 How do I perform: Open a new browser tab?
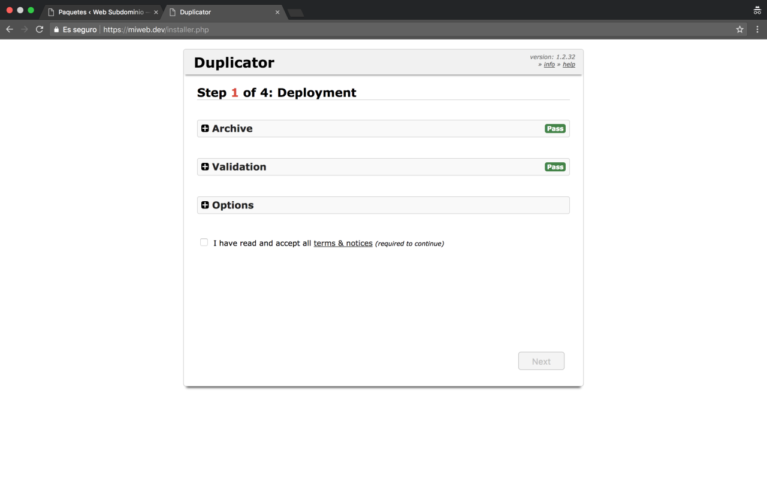pos(295,13)
